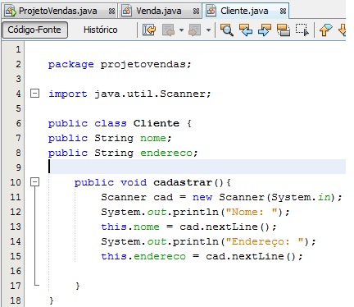Close the Cliente.java tab
This screenshot has width=354, height=307.
(x=283, y=11)
